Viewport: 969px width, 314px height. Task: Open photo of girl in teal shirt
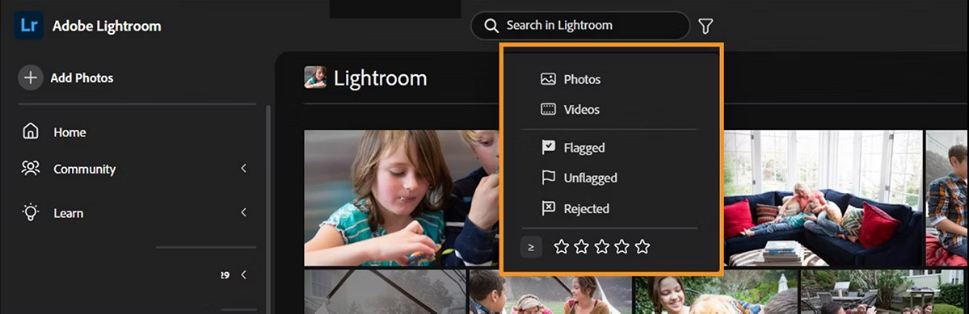[402, 198]
